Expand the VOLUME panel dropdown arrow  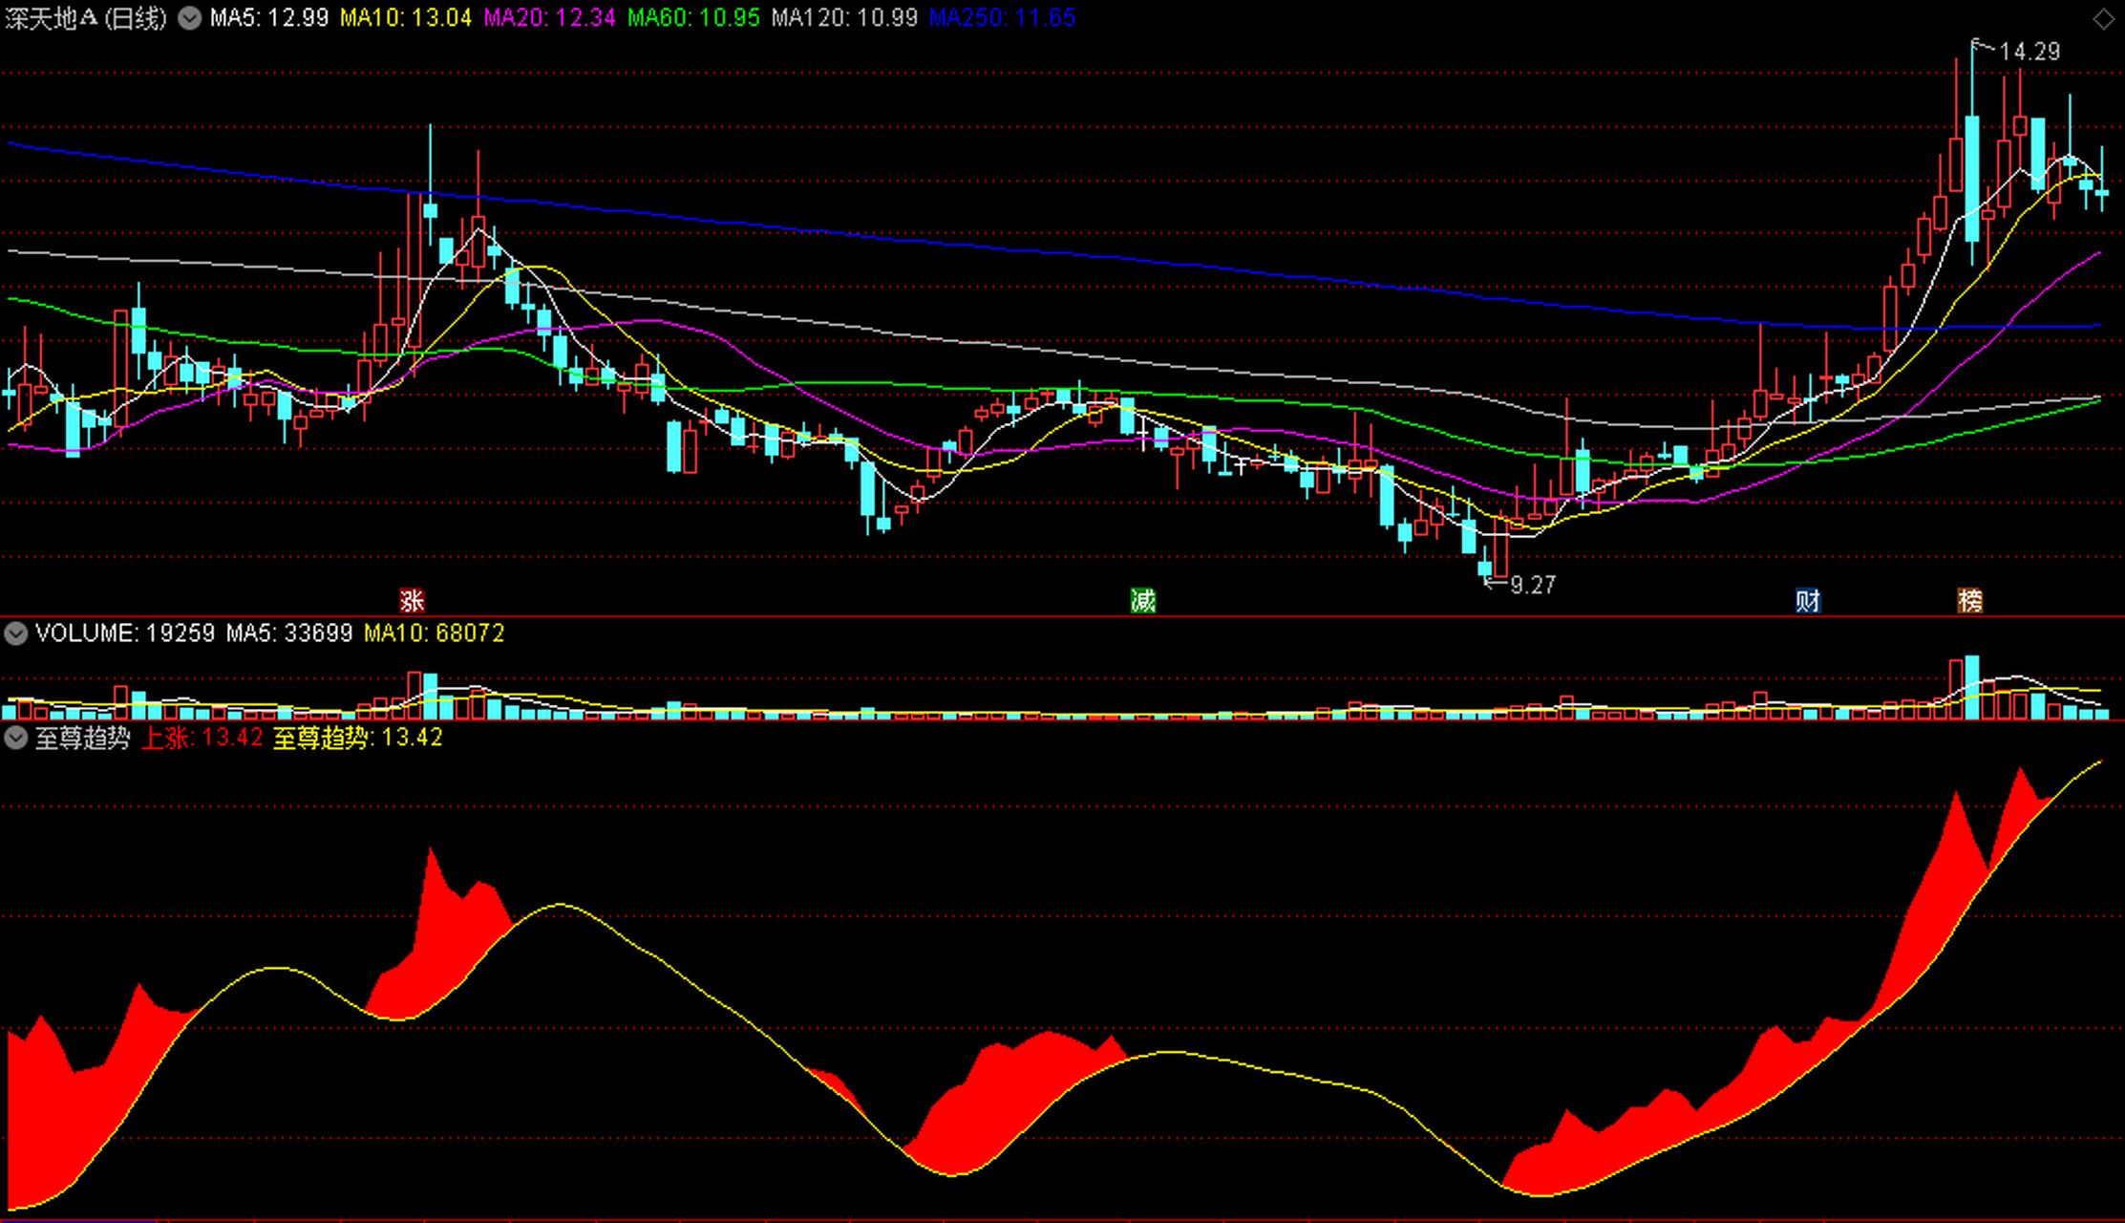coord(15,633)
